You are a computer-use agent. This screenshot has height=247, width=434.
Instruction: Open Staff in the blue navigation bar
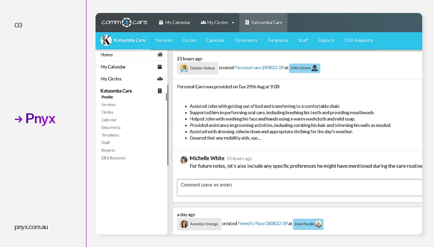(303, 40)
